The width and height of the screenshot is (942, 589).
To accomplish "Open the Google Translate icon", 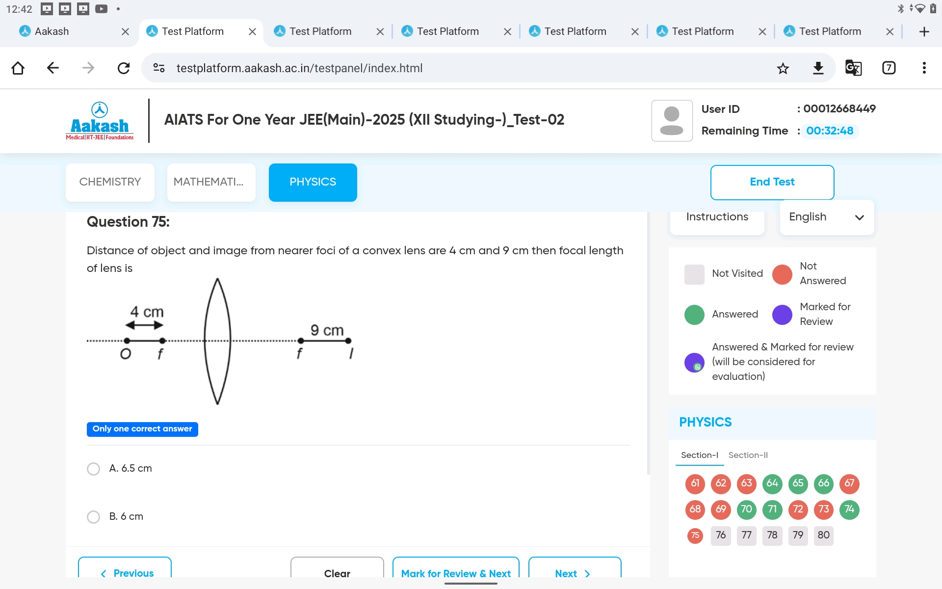I will (x=854, y=68).
